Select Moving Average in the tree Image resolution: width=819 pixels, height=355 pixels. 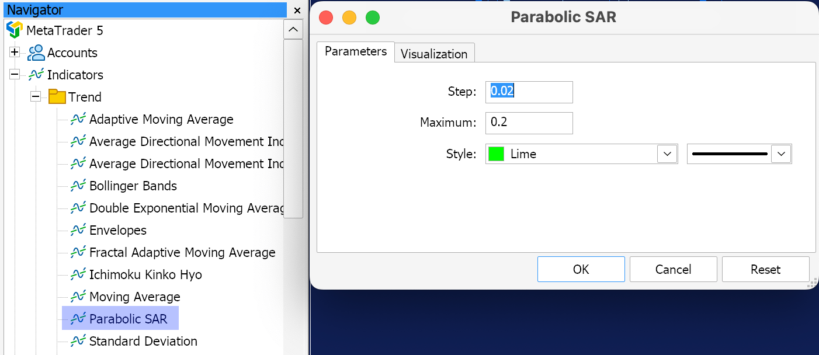pos(135,297)
